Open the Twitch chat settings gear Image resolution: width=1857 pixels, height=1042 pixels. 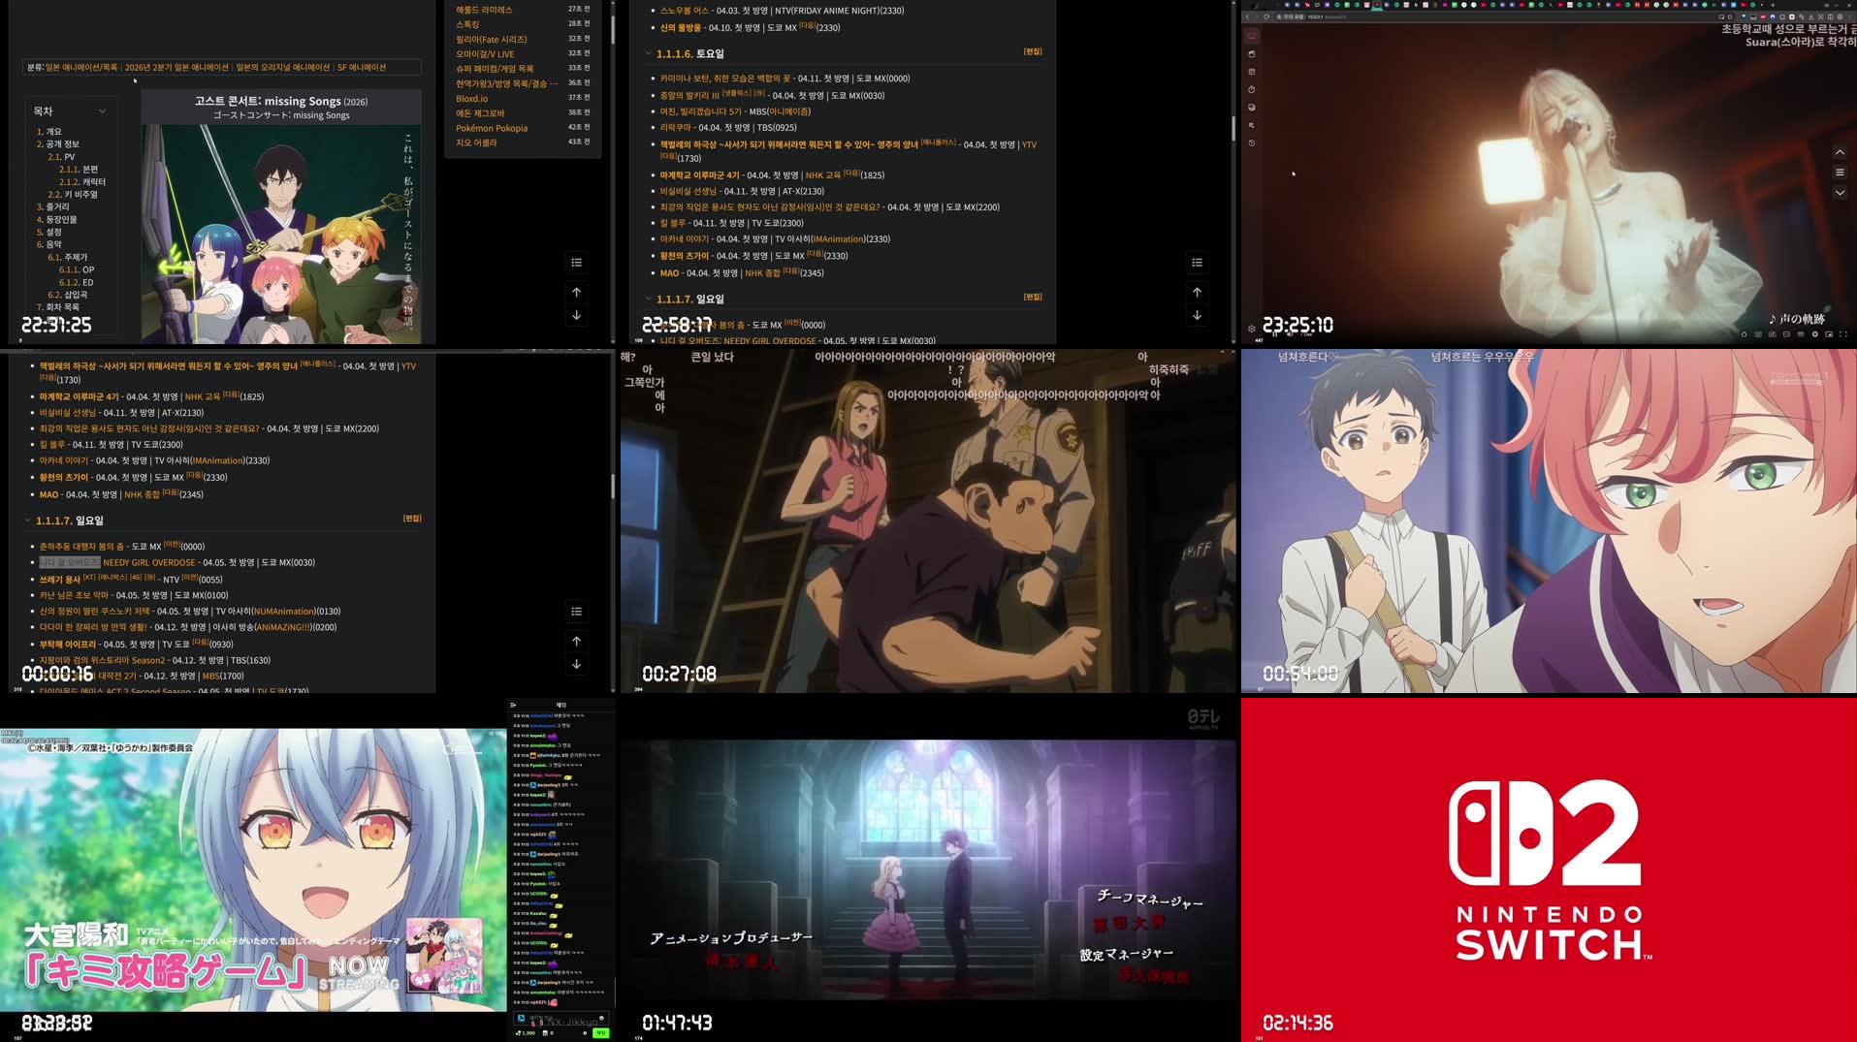pyautogui.click(x=585, y=1033)
